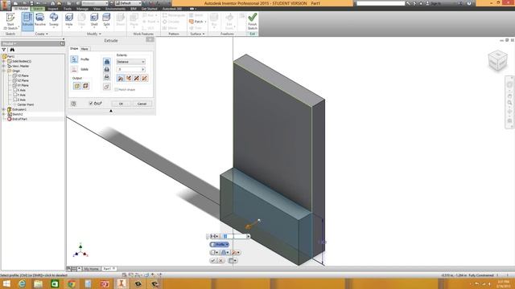This screenshot has width=515, height=289.
Task: Switch to the Model ribbon tab
Action: coord(21,9)
